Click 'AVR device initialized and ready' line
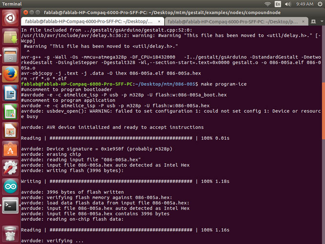 pyautogui.click(x=113, y=127)
